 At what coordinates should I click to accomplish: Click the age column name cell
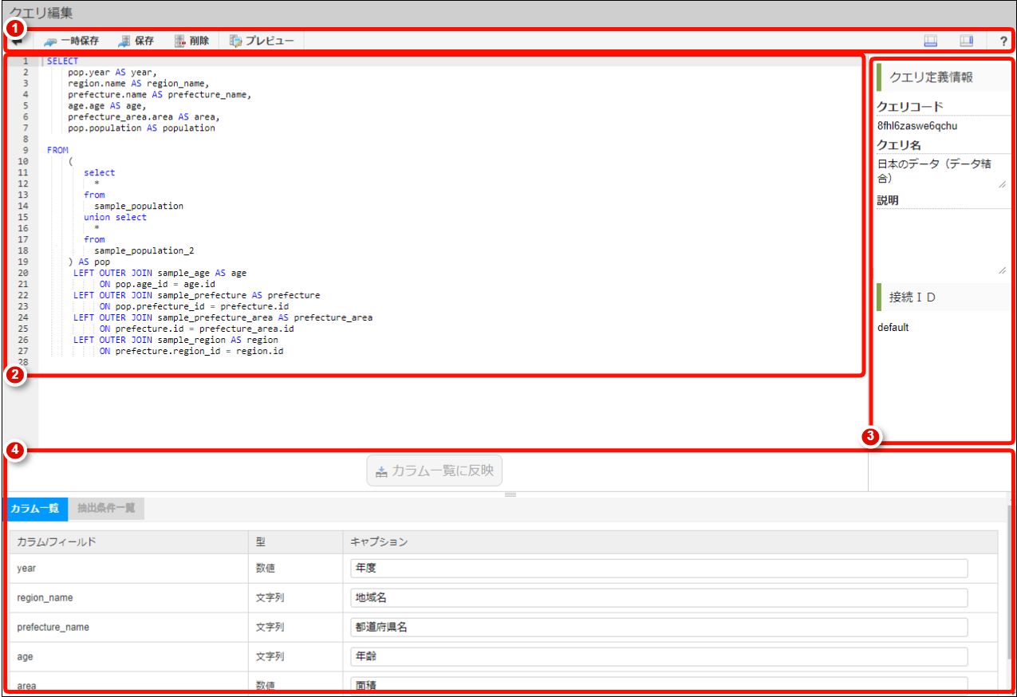point(128,656)
